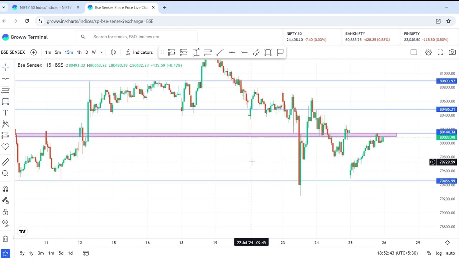459x258 pixels.
Task: Activate the Zoom In magnifier tool
Action: tap(5, 173)
